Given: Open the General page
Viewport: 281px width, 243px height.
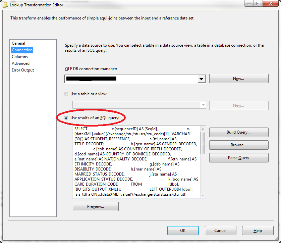Looking at the screenshot, I should (18, 43).
